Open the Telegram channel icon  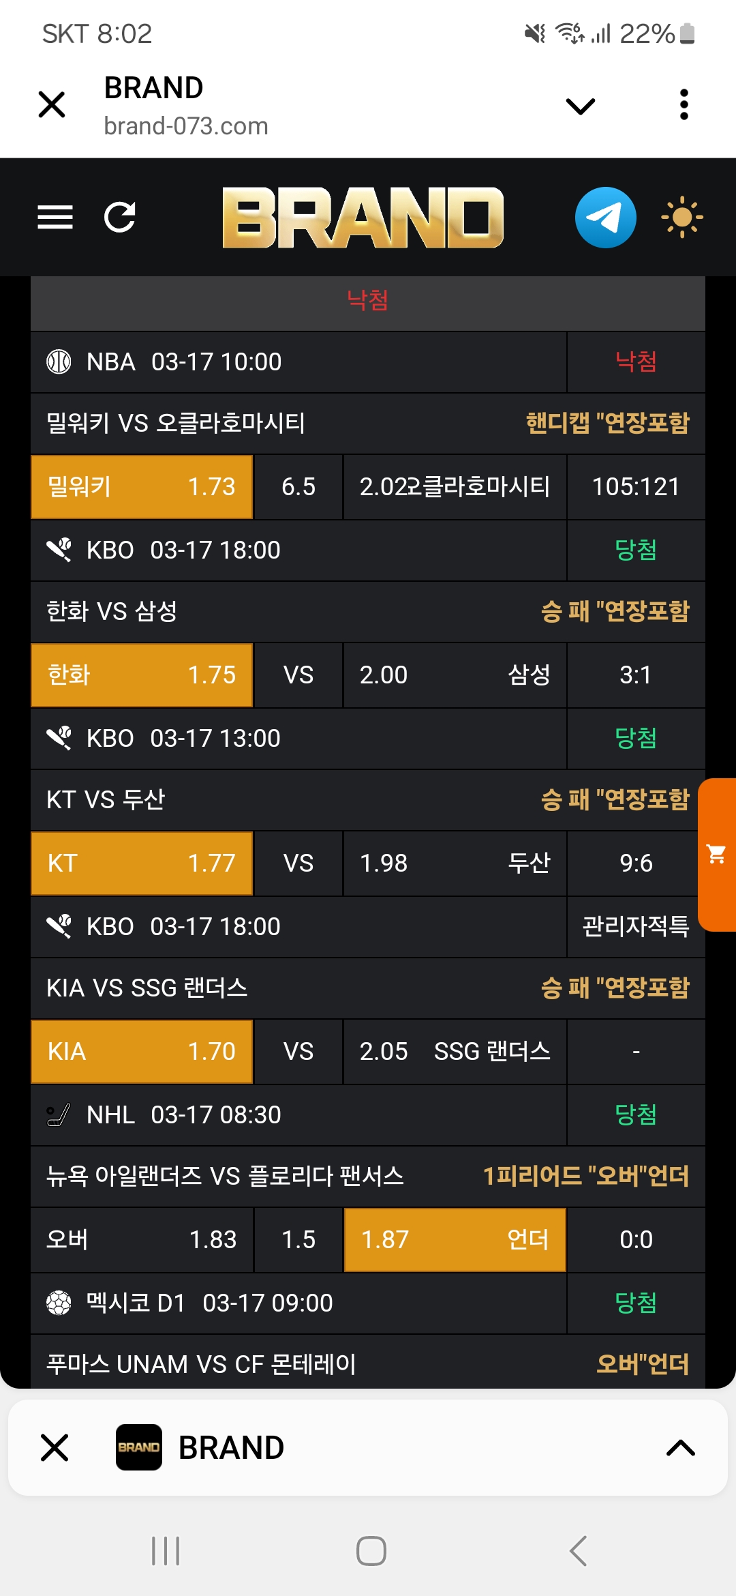(605, 218)
